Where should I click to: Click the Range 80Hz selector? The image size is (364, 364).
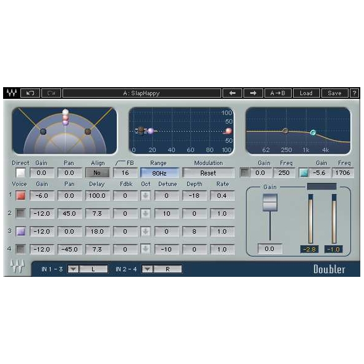click(x=159, y=173)
